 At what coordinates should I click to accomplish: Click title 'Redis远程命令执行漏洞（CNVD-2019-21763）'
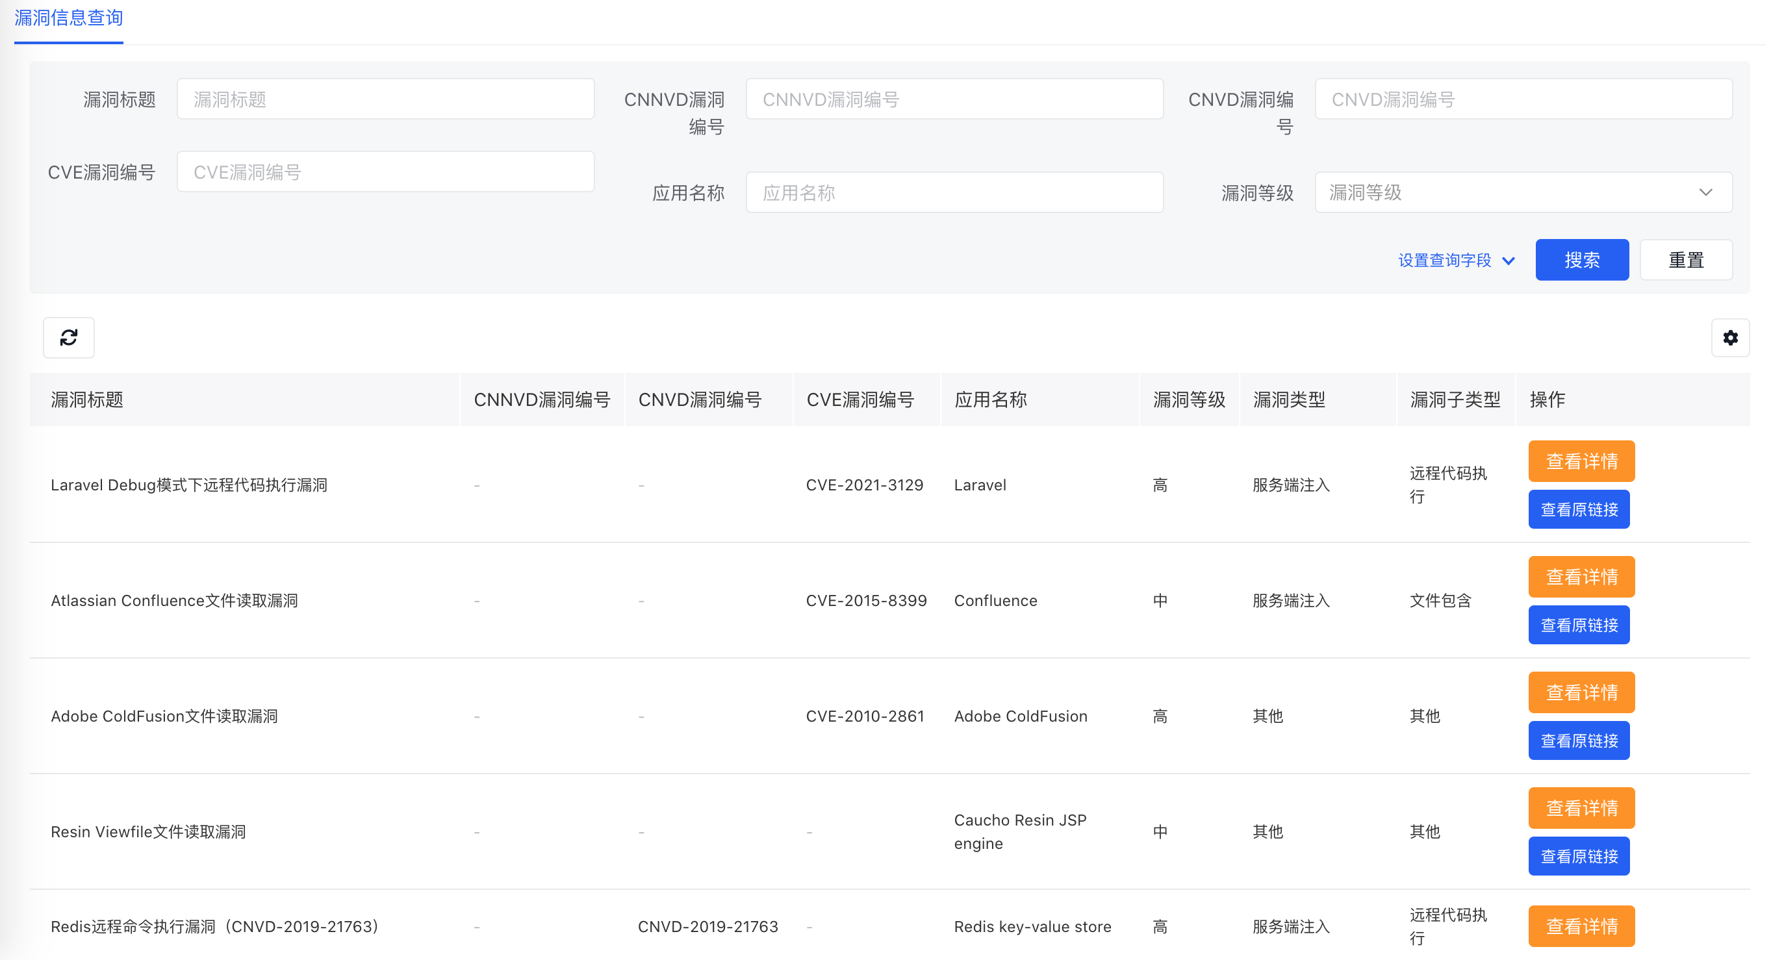214,926
